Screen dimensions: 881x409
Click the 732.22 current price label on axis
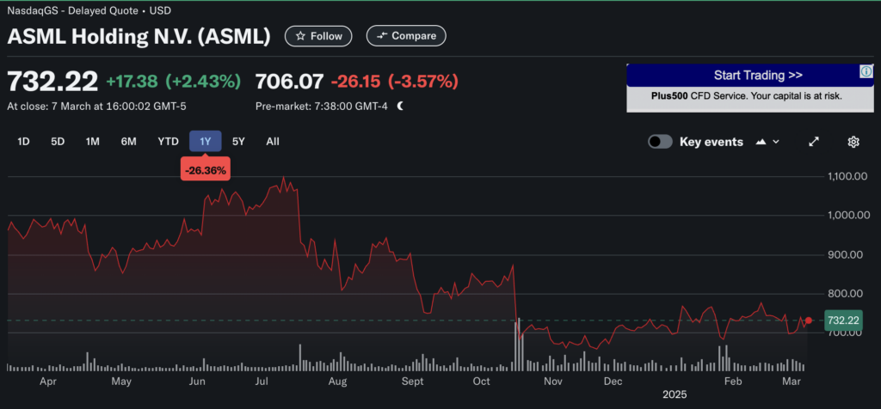click(842, 320)
